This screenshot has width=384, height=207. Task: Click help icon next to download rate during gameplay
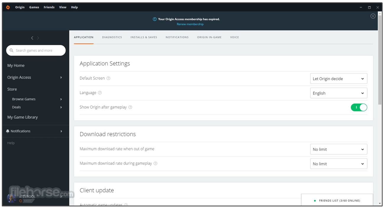point(155,163)
